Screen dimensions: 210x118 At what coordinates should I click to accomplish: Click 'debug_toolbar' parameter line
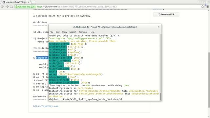pyautogui.click(x=63, y=77)
